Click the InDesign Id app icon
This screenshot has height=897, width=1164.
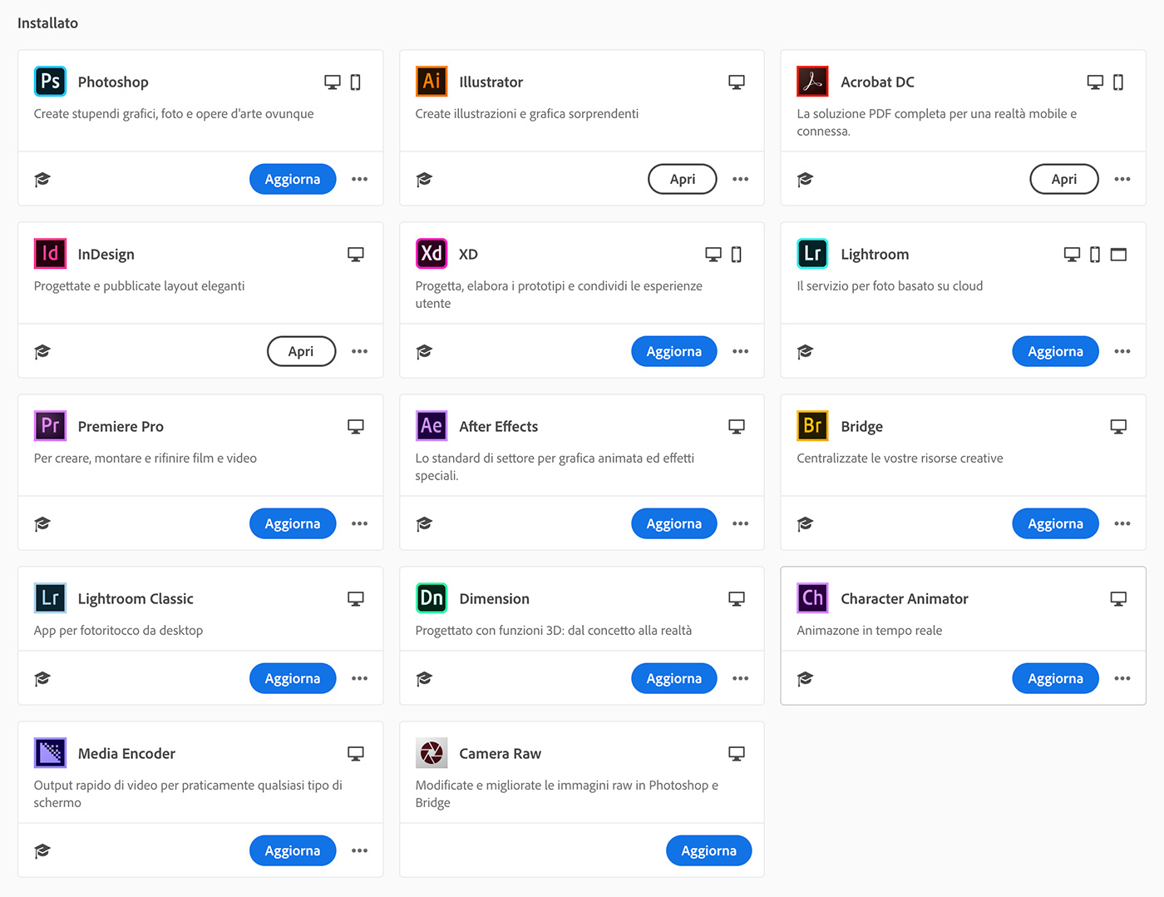pos(50,254)
